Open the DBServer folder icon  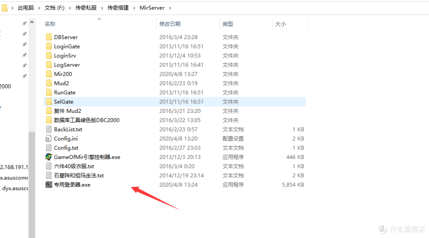pyautogui.click(x=48, y=37)
